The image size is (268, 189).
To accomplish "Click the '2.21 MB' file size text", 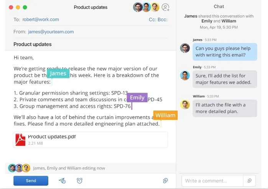I will pyautogui.click(x=35, y=143).
